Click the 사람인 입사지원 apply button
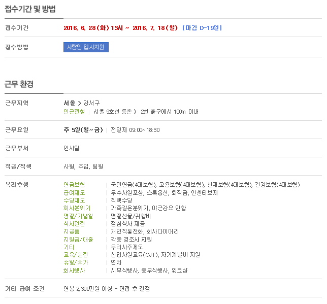This screenshot has width=327, height=304. click(x=86, y=47)
